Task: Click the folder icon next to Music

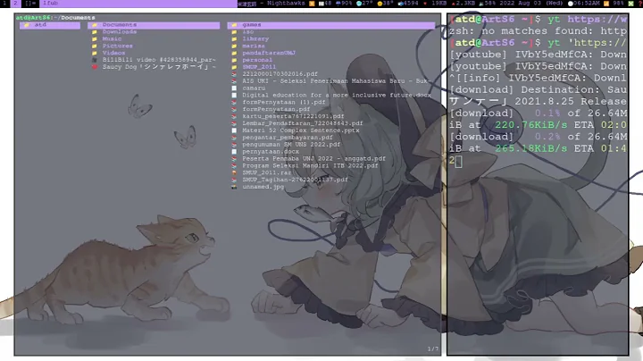Action: click(x=95, y=39)
